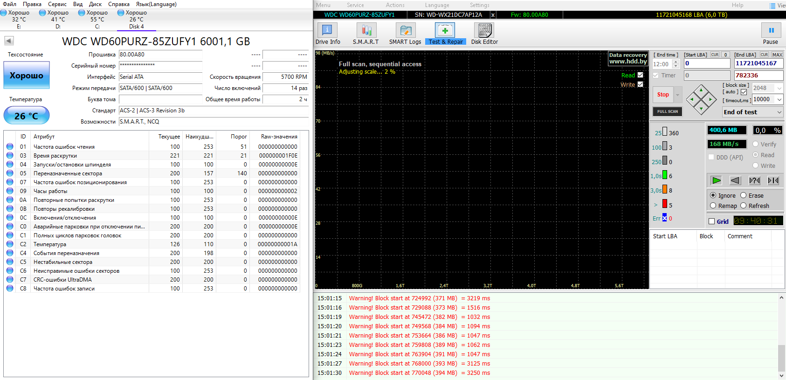
Task: Enable the Grid checkbox
Action: click(711, 221)
